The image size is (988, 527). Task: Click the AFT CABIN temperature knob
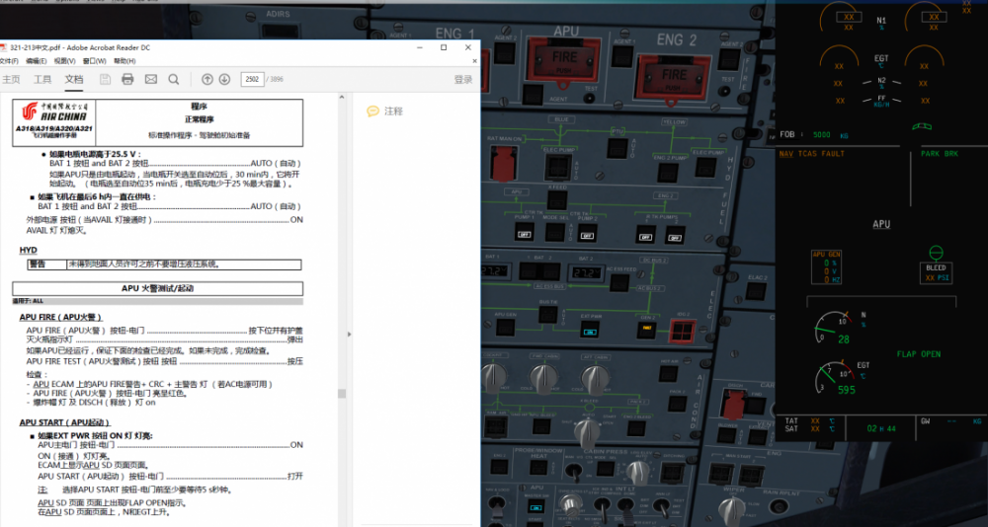coord(595,378)
